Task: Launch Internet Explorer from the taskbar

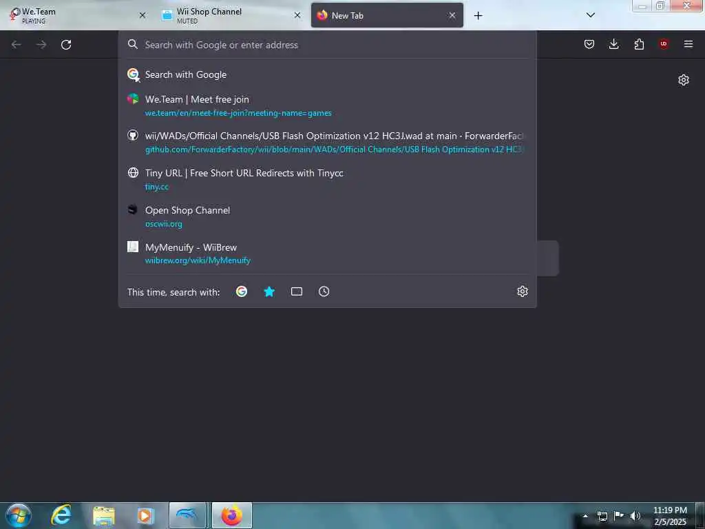Action: click(61, 515)
